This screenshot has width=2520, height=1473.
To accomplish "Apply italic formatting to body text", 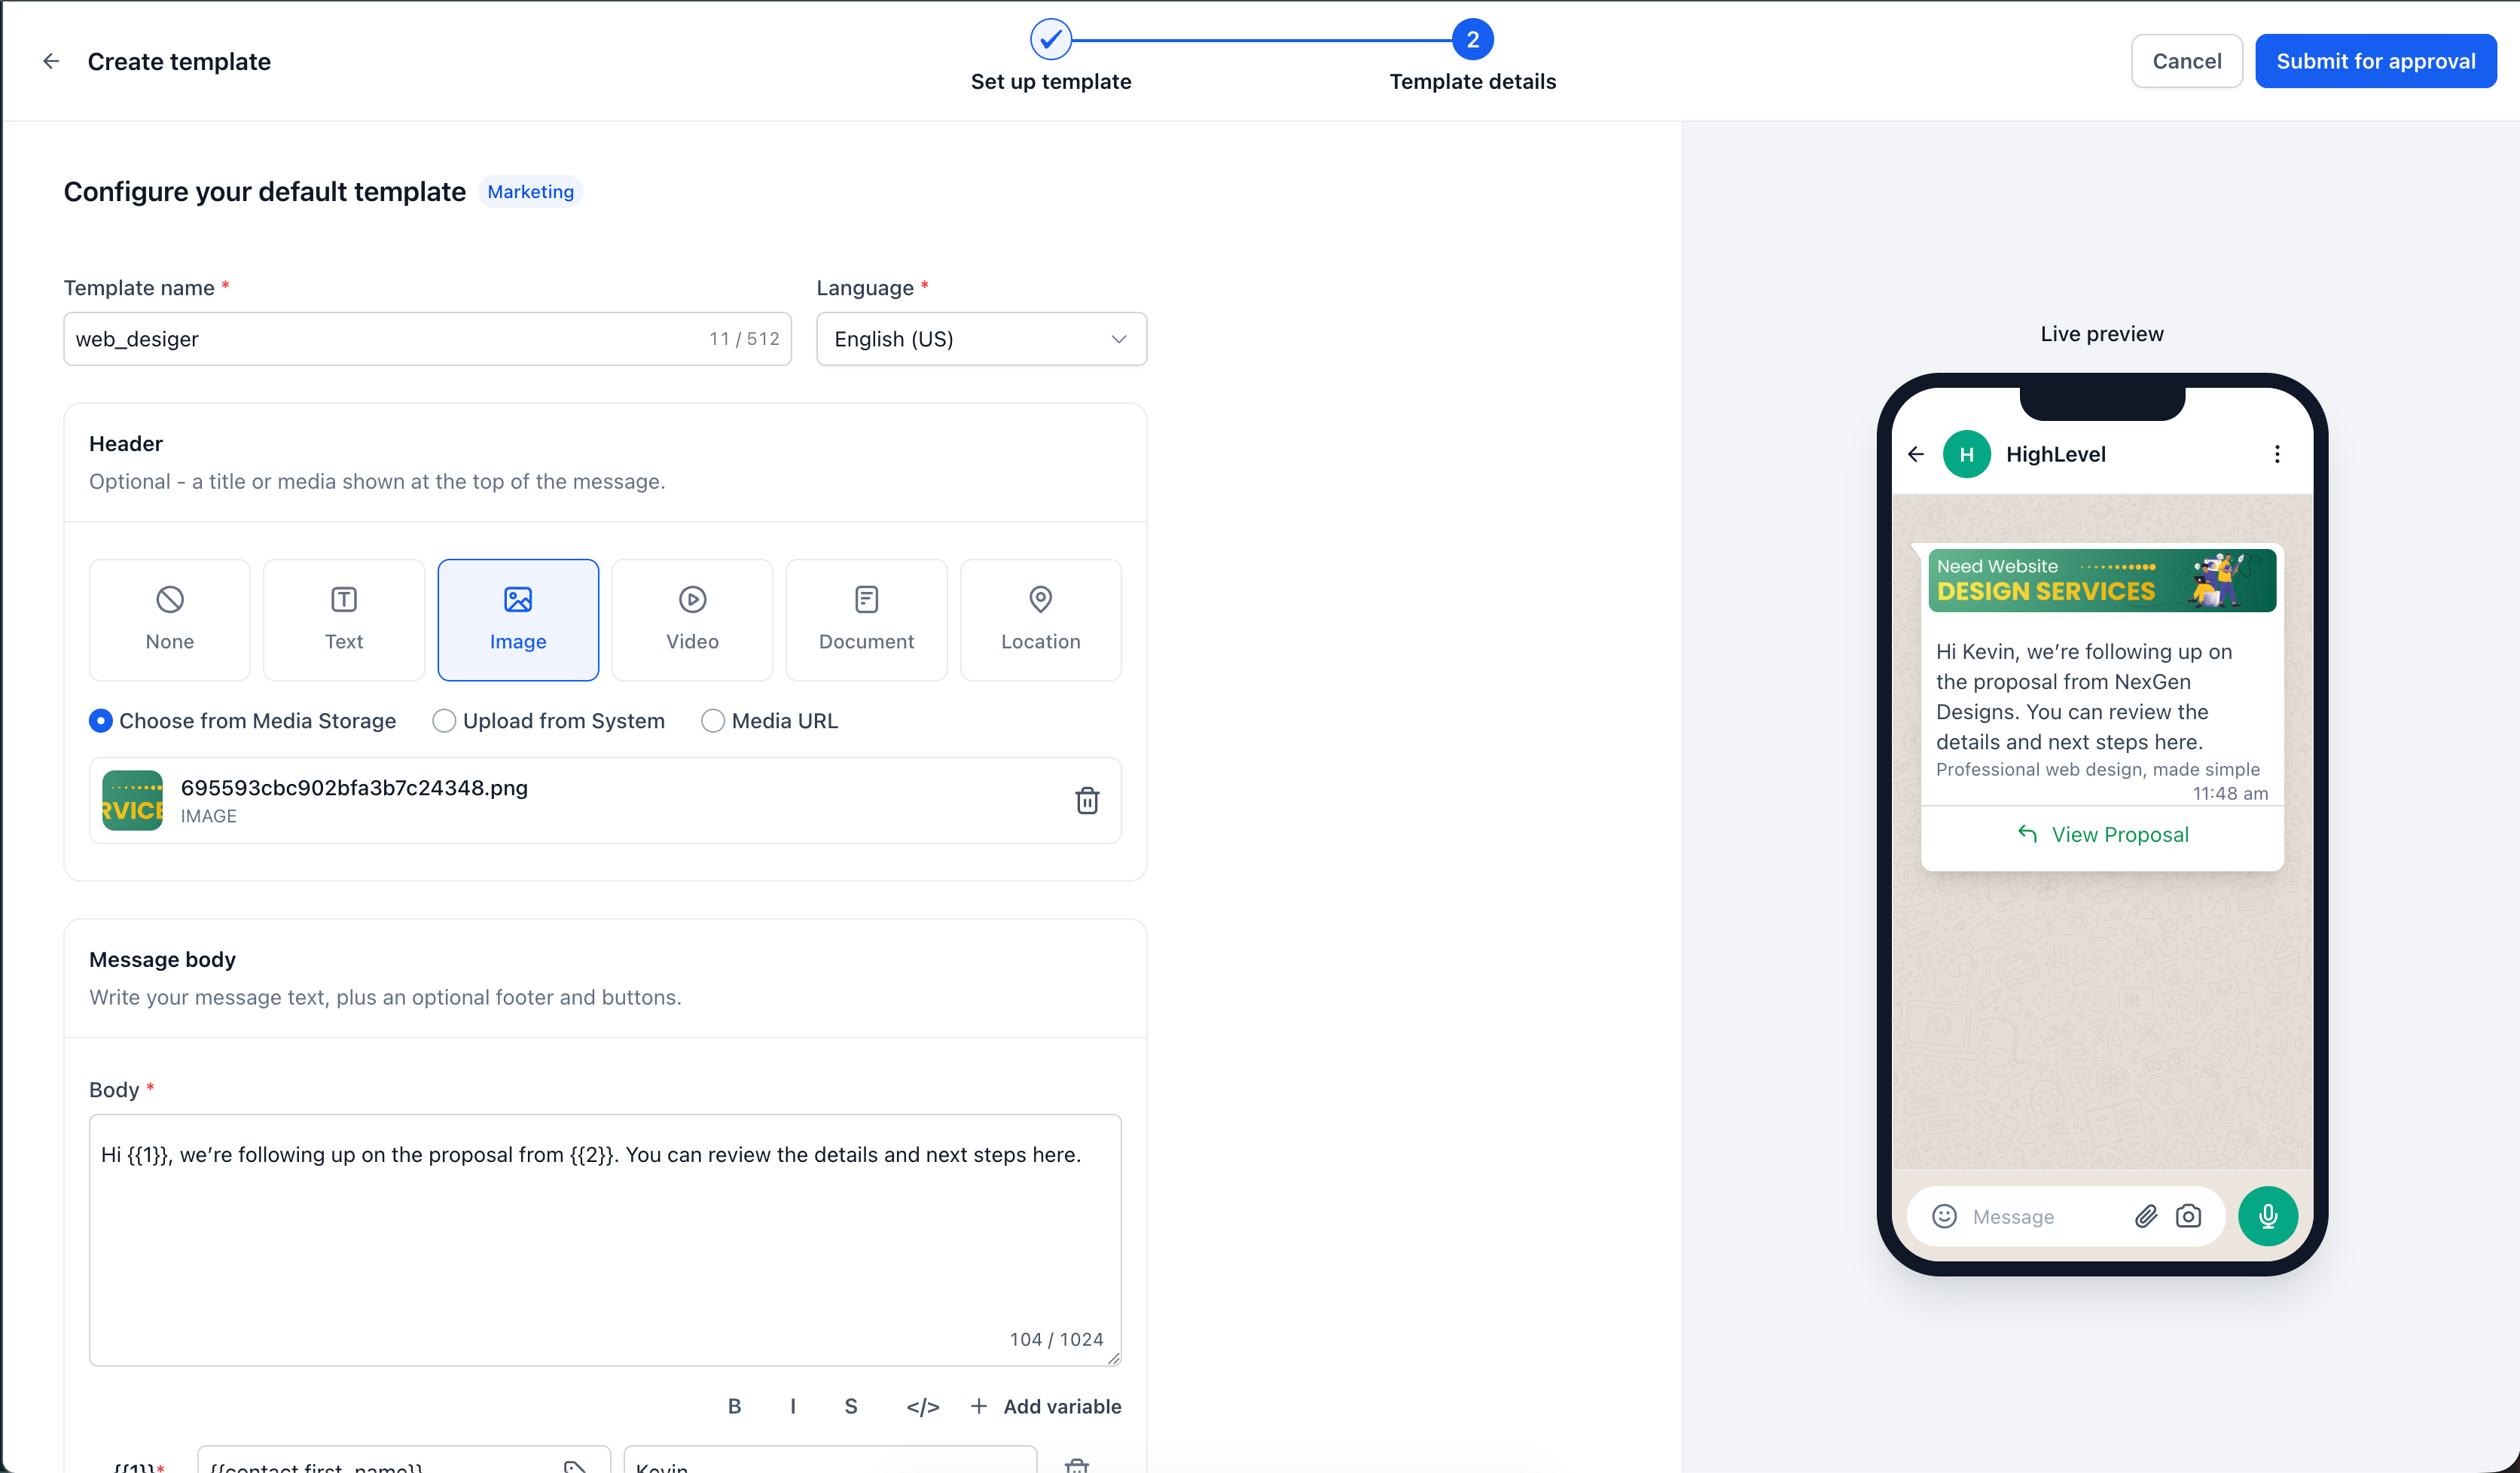I will [793, 1406].
